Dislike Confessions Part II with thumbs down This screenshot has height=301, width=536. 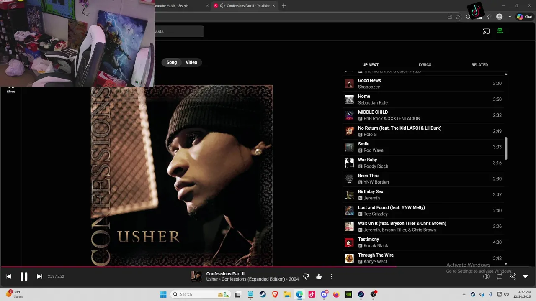(306, 276)
